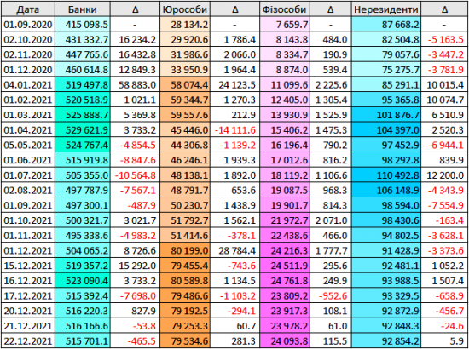The image size is (469, 349).
Task: Select the red value -10 564.8
Action: pyautogui.click(x=135, y=175)
